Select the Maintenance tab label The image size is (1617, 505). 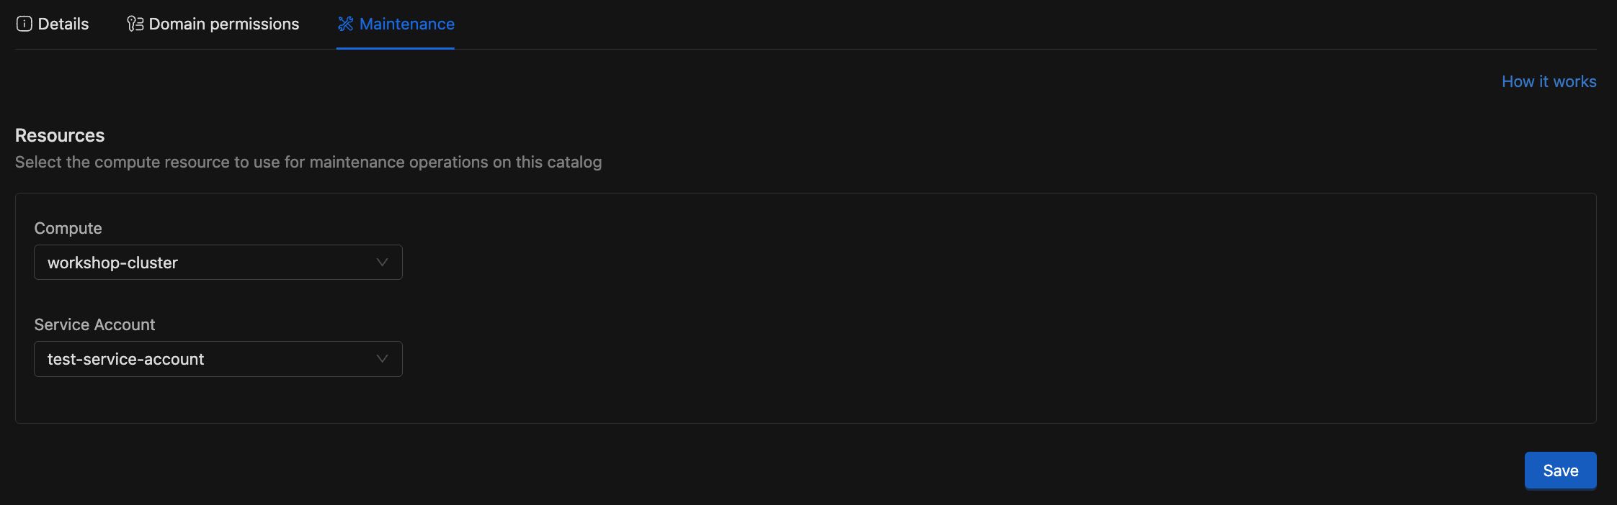pyautogui.click(x=406, y=24)
